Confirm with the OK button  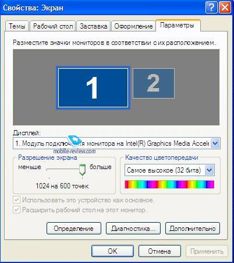112,251
